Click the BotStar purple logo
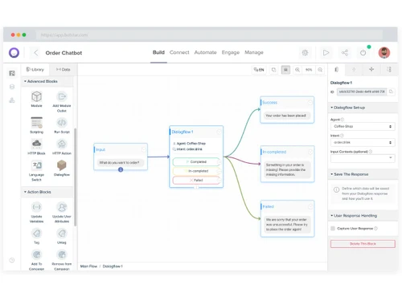 pyautogui.click(x=14, y=53)
